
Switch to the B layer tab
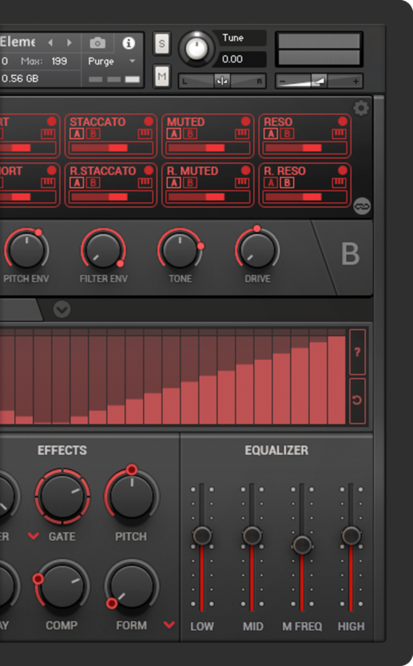(x=350, y=254)
